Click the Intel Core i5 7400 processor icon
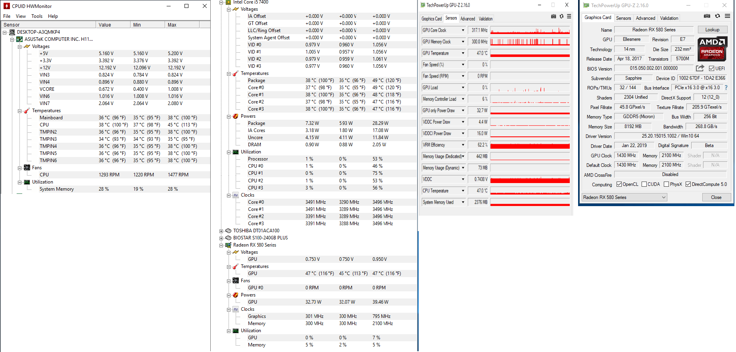 [x=228, y=2]
